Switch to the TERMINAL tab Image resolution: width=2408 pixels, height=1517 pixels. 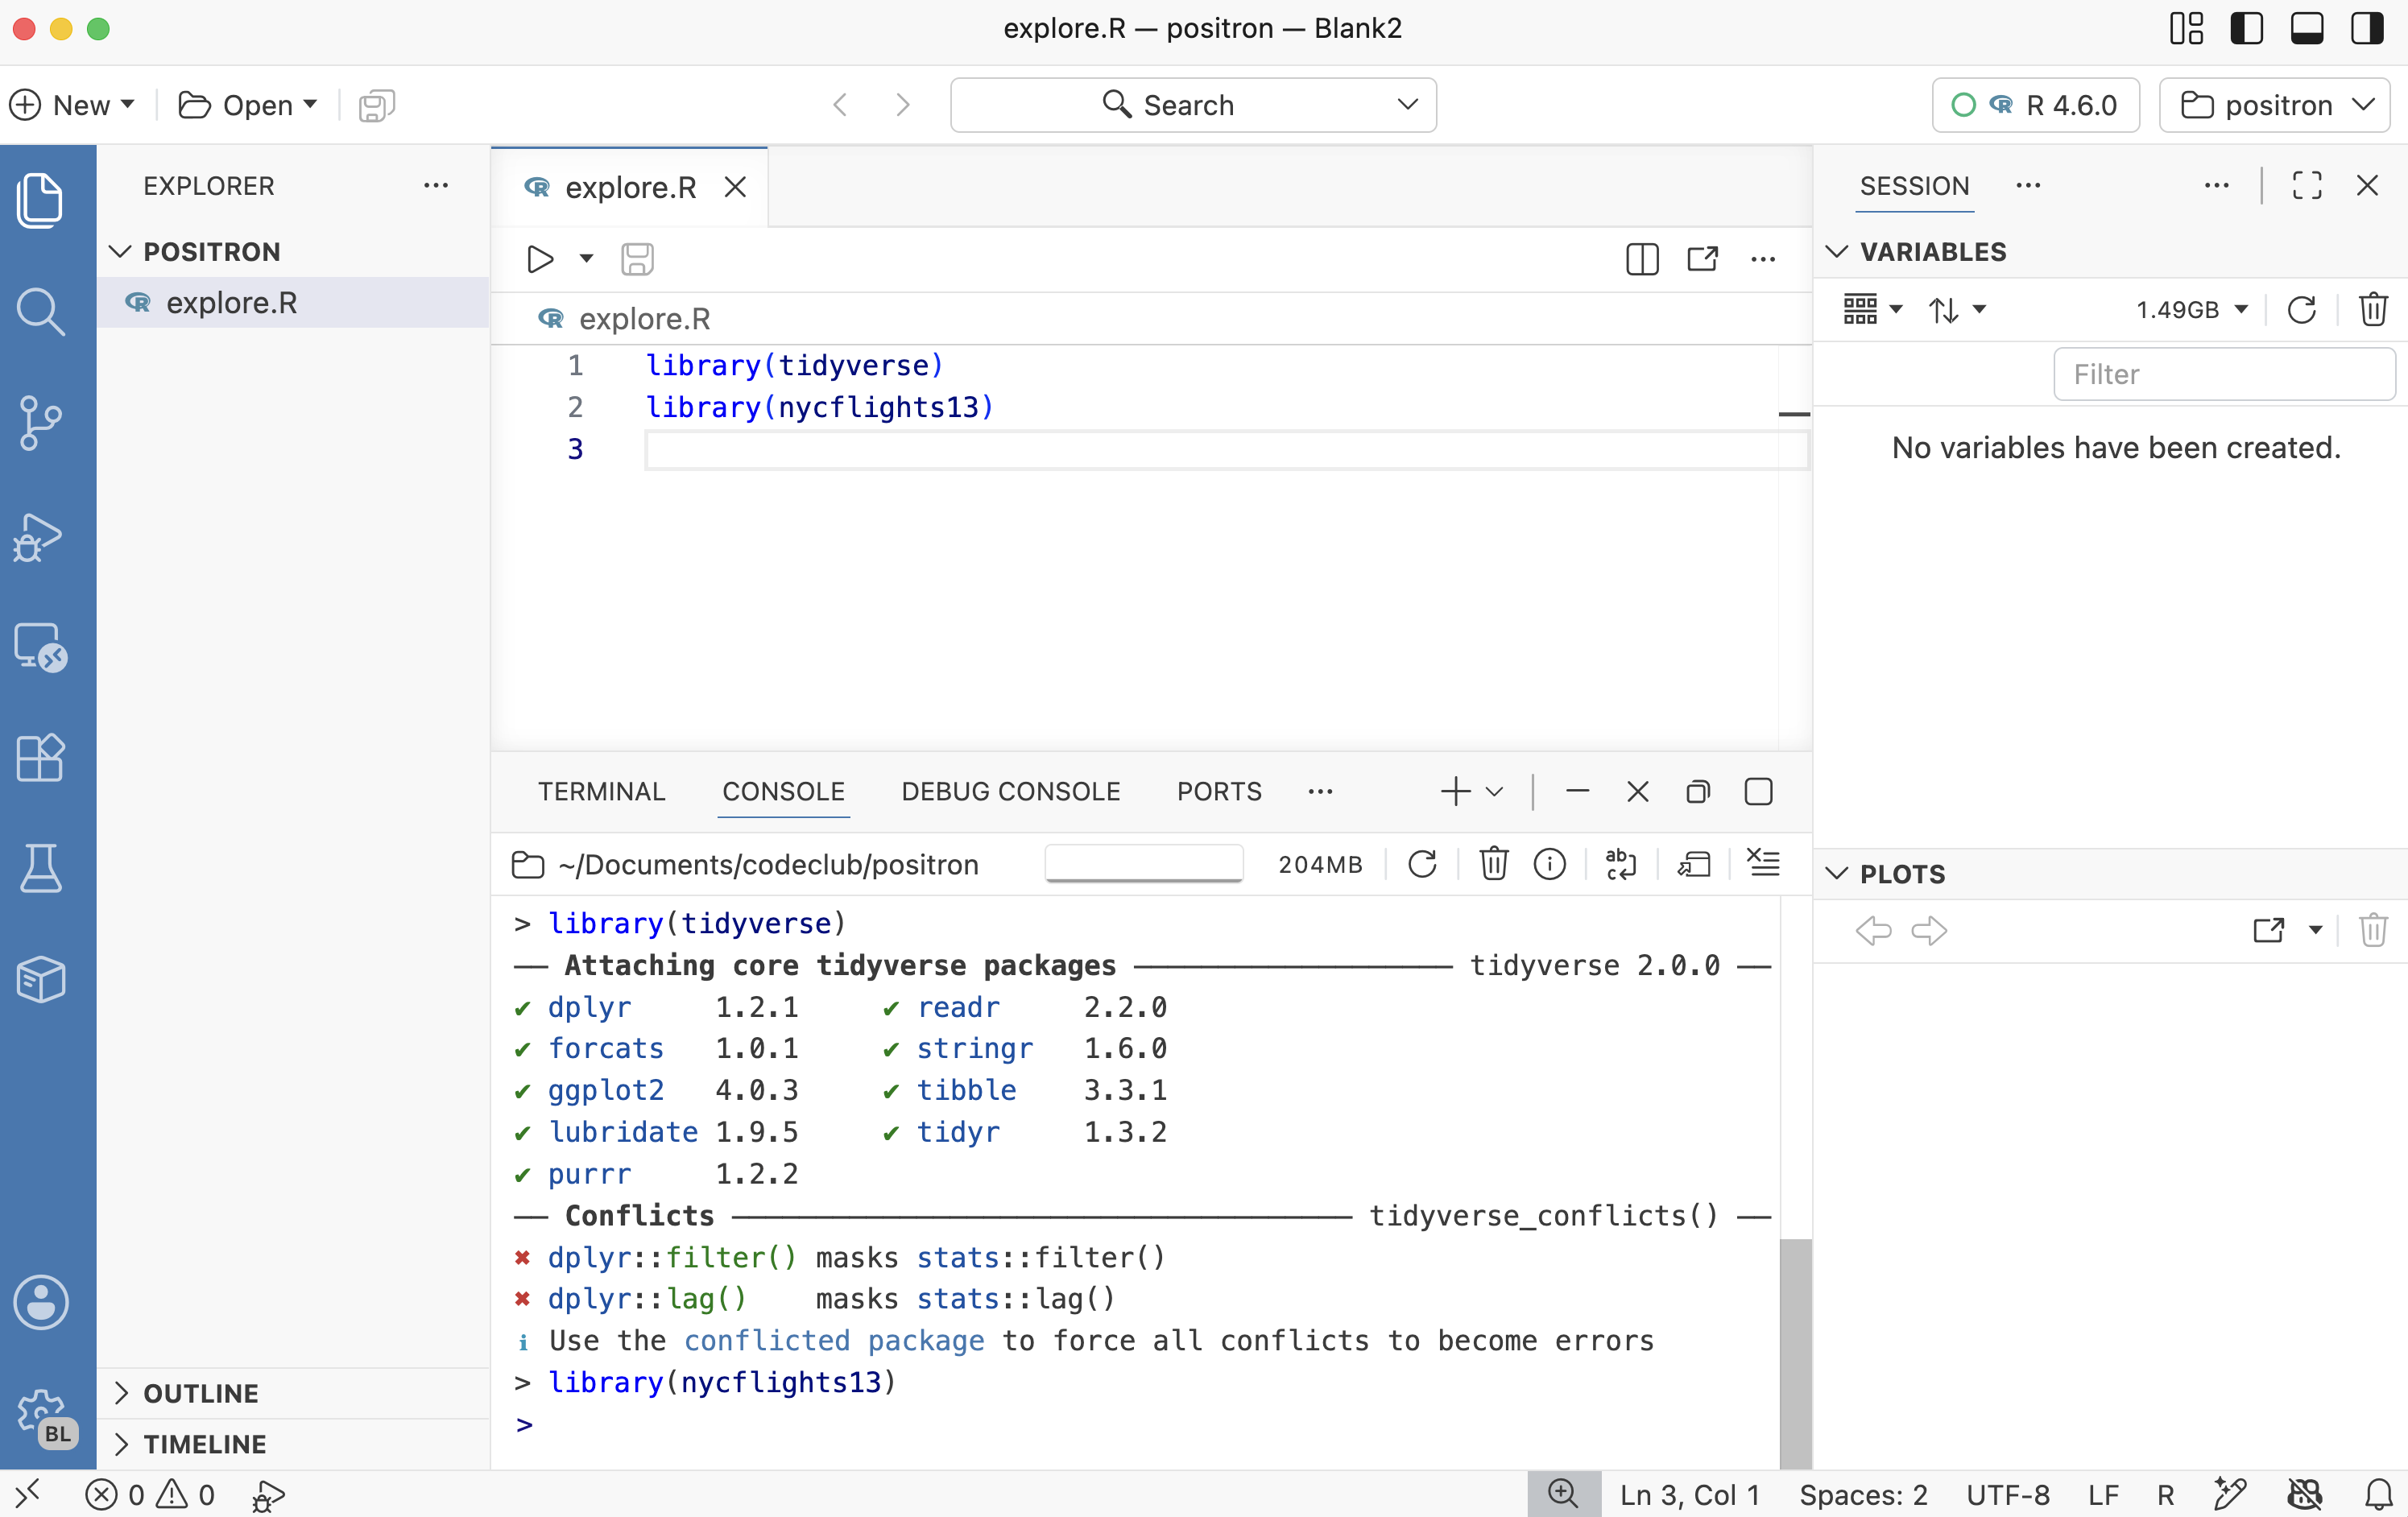tap(601, 792)
